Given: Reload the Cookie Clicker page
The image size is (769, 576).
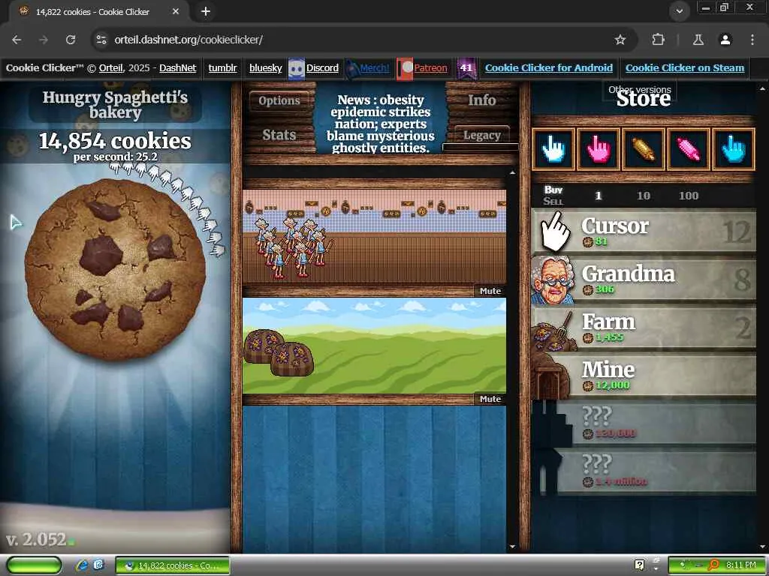Looking at the screenshot, I should (x=71, y=40).
